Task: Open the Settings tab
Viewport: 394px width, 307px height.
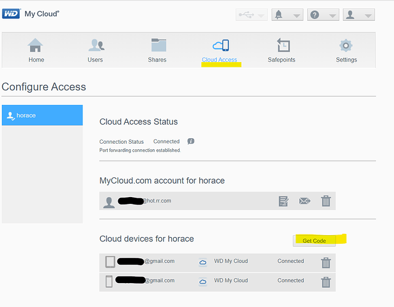Action: pyautogui.click(x=346, y=50)
